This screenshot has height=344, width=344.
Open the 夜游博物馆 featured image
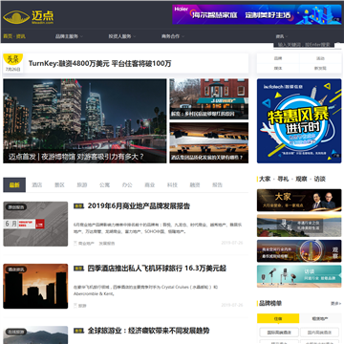click(85, 121)
